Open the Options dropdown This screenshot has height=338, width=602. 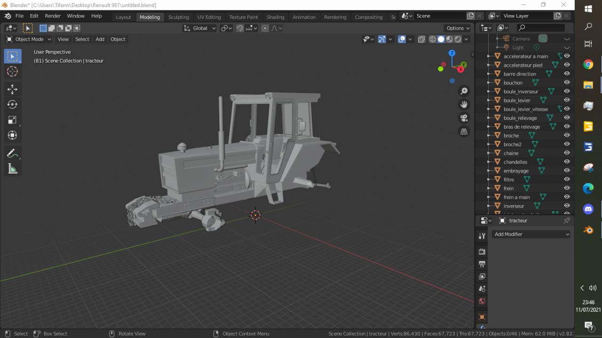pos(458,28)
